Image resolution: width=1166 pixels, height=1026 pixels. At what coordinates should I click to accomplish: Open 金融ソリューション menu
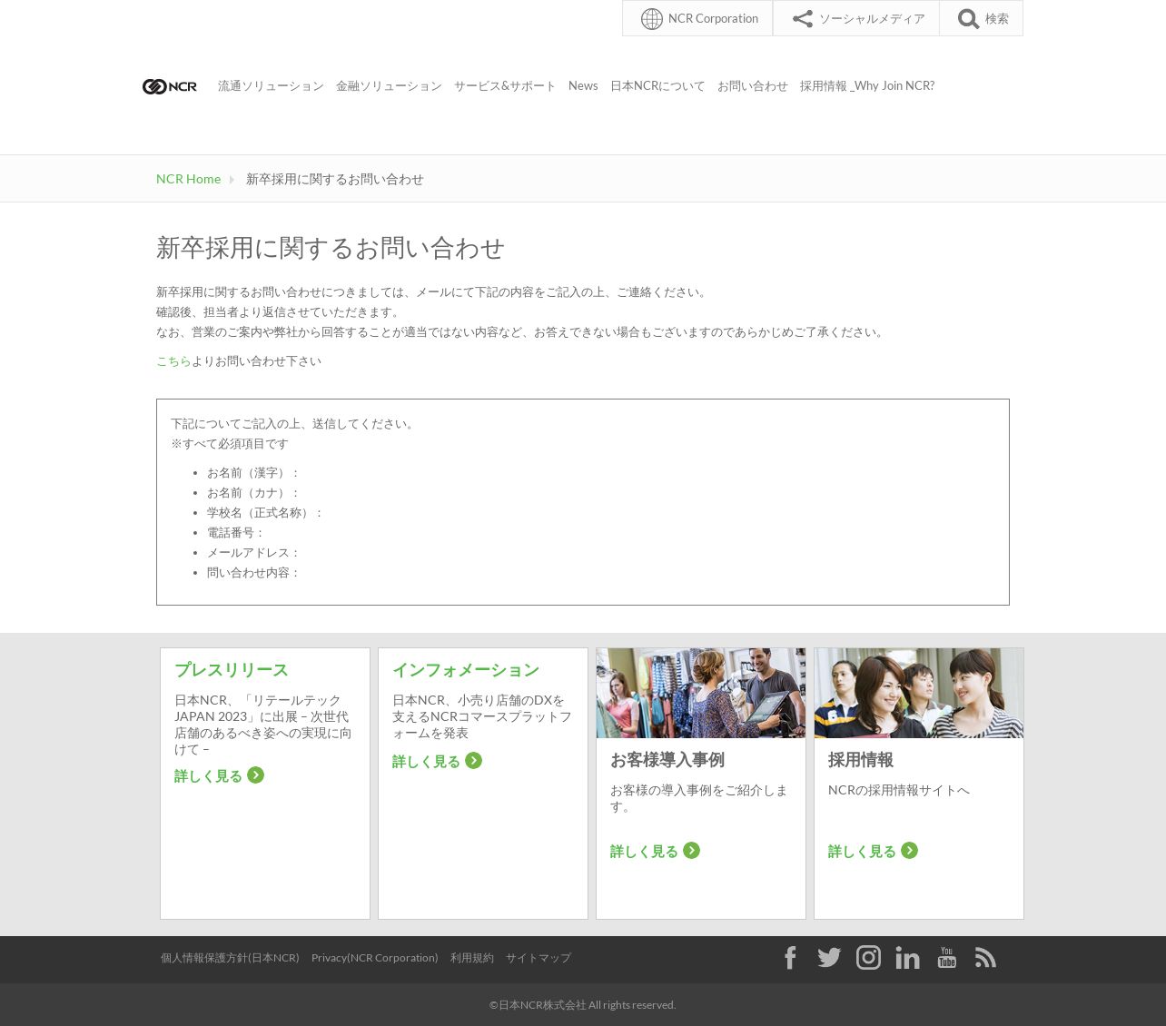click(x=389, y=86)
